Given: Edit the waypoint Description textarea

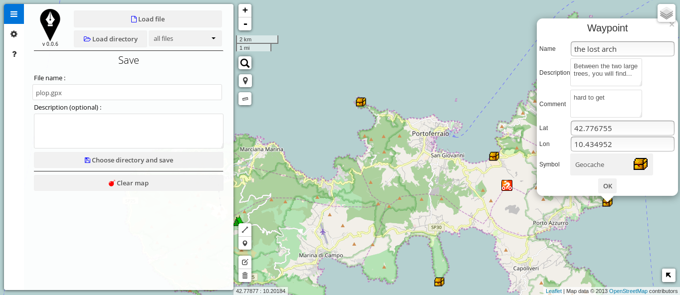Looking at the screenshot, I should point(606,72).
